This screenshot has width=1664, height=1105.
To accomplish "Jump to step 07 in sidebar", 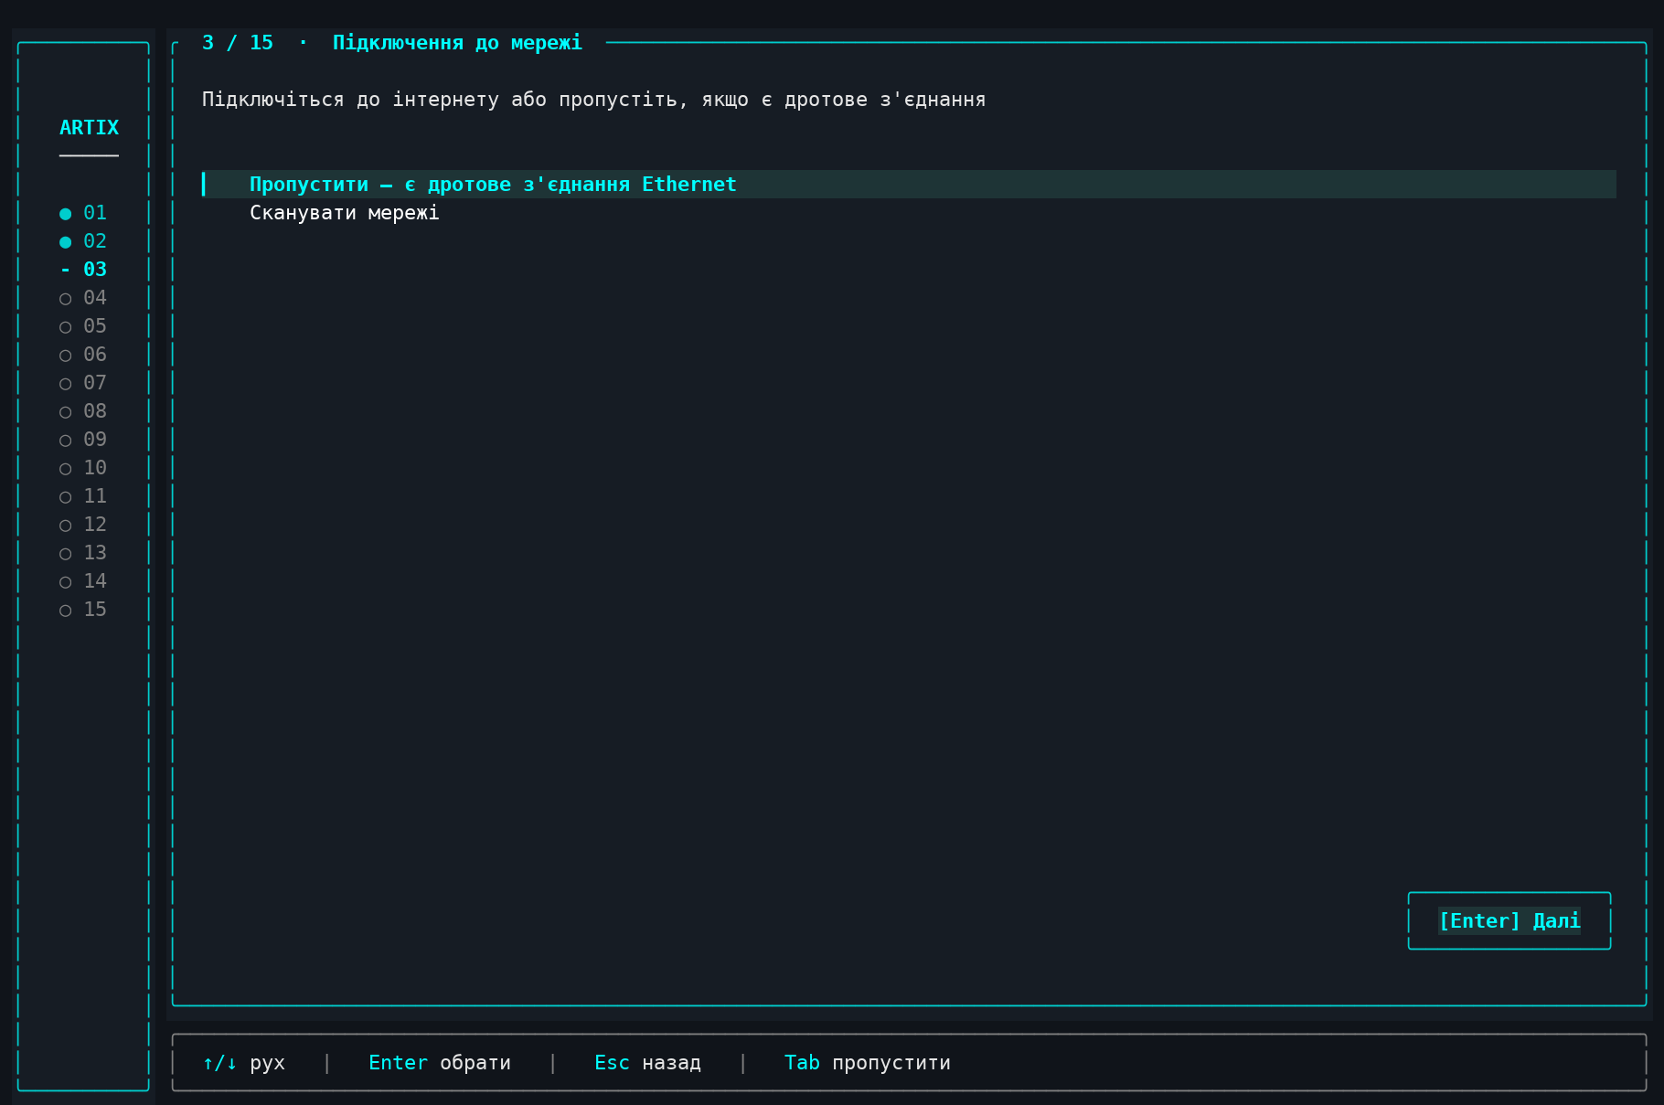I will pos(83,383).
